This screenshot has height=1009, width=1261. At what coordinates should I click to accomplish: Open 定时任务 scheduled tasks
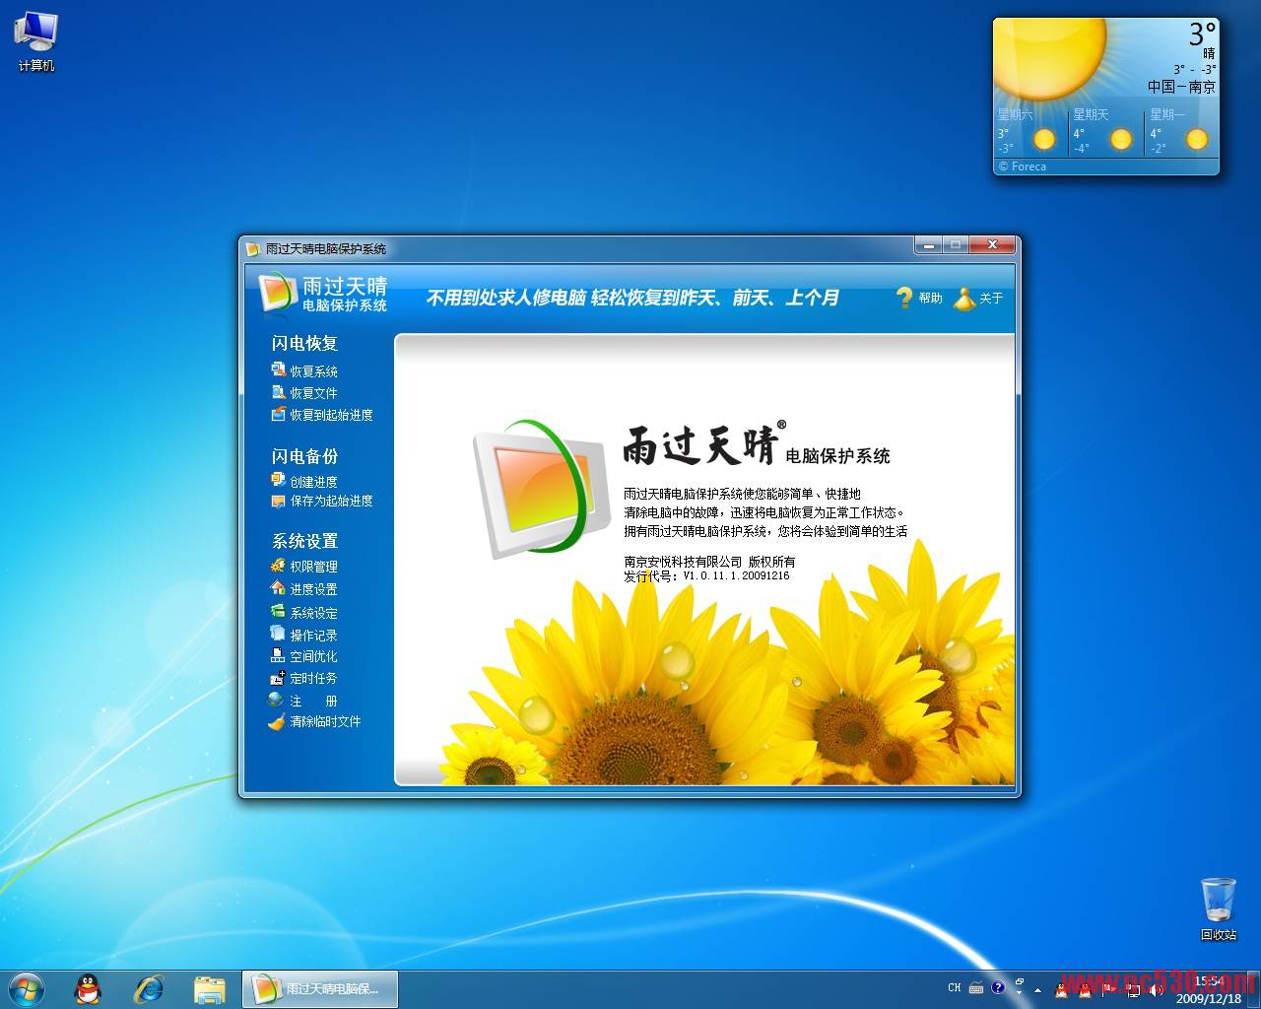tap(304, 678)
